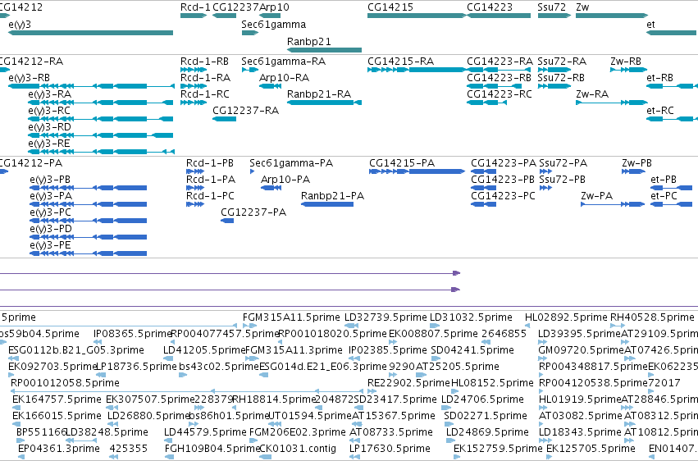Select EST label SD04241.5prime

[472, 350]
